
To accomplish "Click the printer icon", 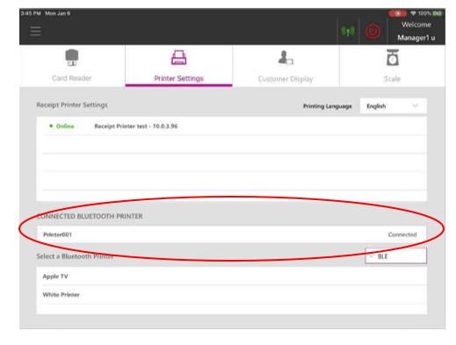I will pyautogui.click(x=178, y=58).
